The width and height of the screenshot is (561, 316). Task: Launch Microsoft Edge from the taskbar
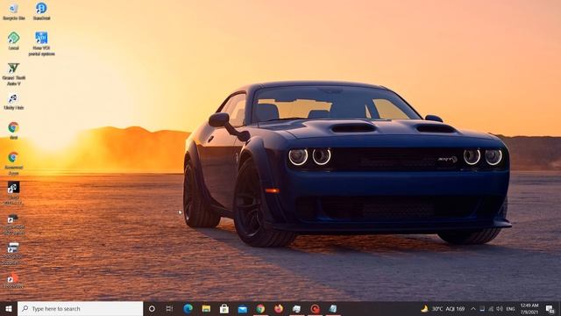click(x=188, y=308)
